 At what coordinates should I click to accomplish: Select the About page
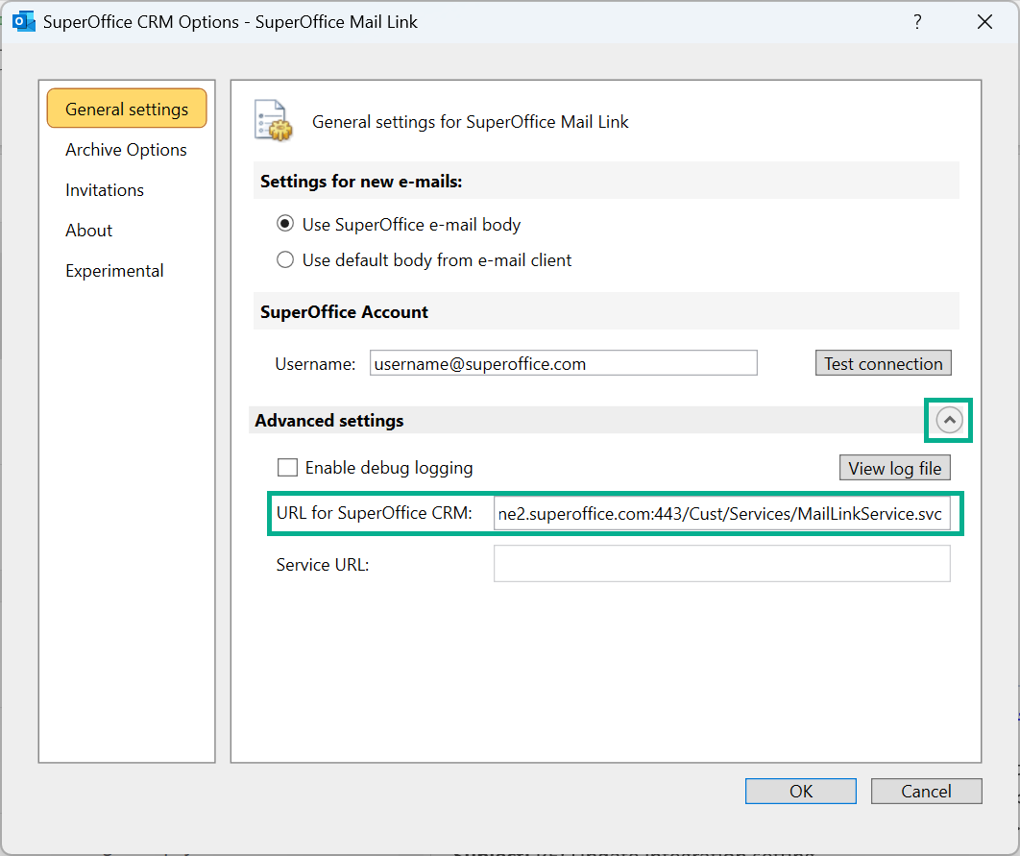[x=88, y=230]
